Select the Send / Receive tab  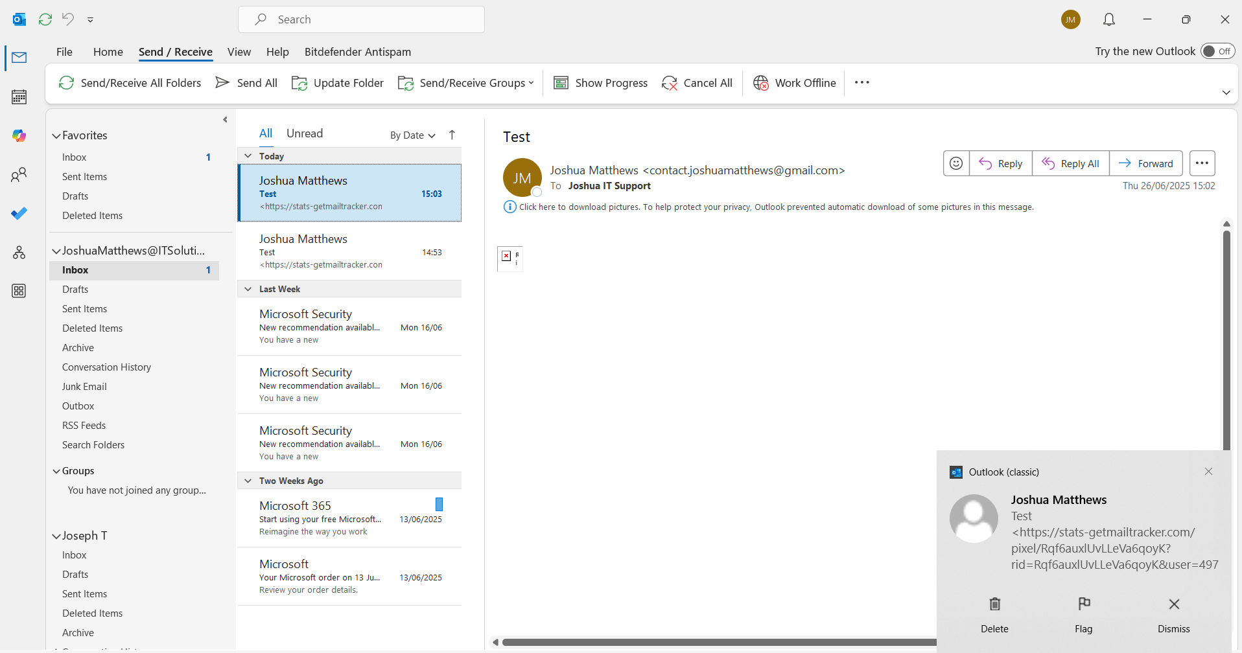click(x=176, y=52)
